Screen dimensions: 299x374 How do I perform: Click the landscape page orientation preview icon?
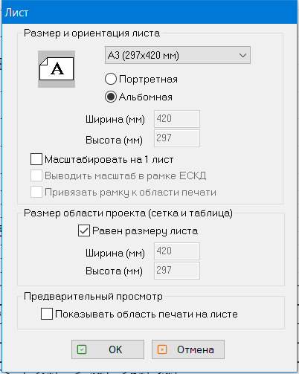57,69
